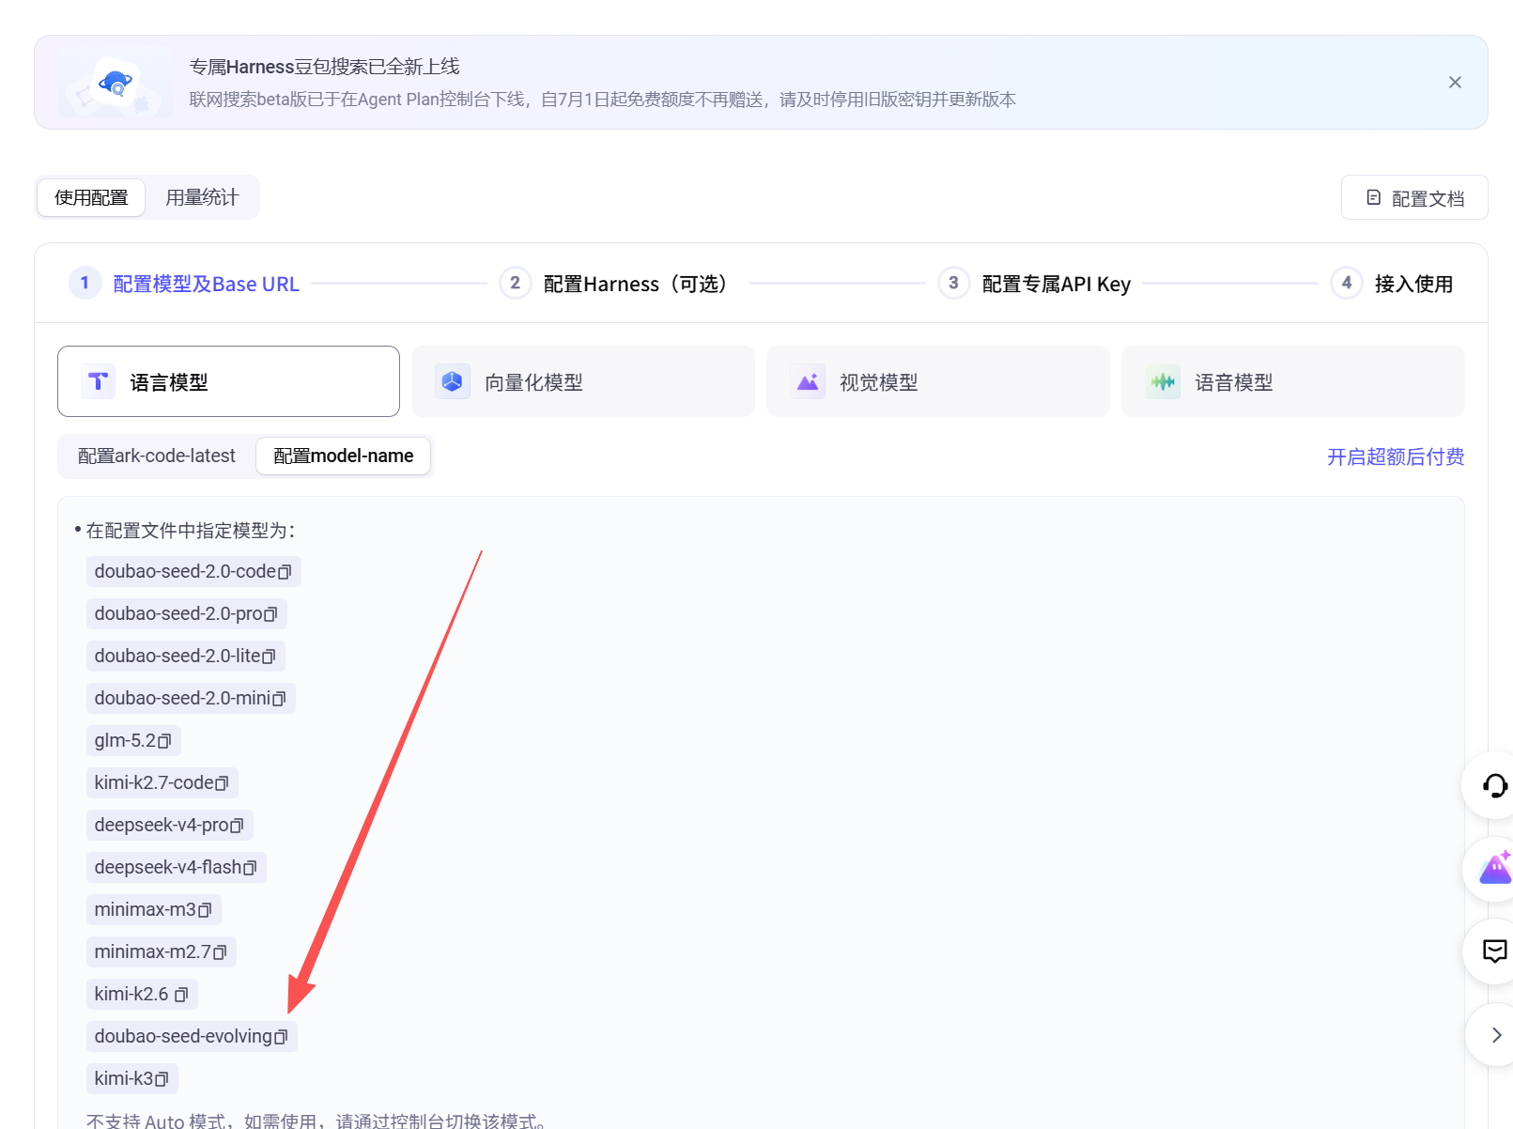Select the 视觉模型 model card
This screenshot has width=1513, height=1129.
tap(938, 381)
